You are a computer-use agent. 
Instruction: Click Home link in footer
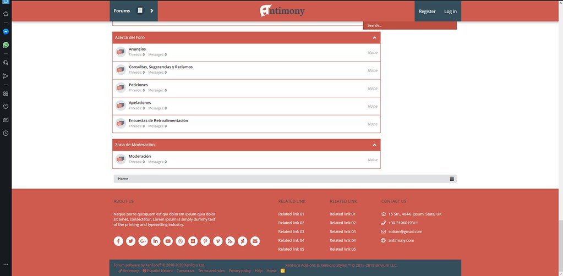[271, 271]
